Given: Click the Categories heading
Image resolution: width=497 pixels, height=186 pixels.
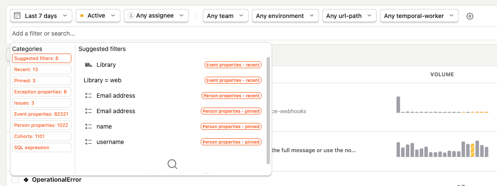Looking at the screenshot, I should tap(27, 49).
